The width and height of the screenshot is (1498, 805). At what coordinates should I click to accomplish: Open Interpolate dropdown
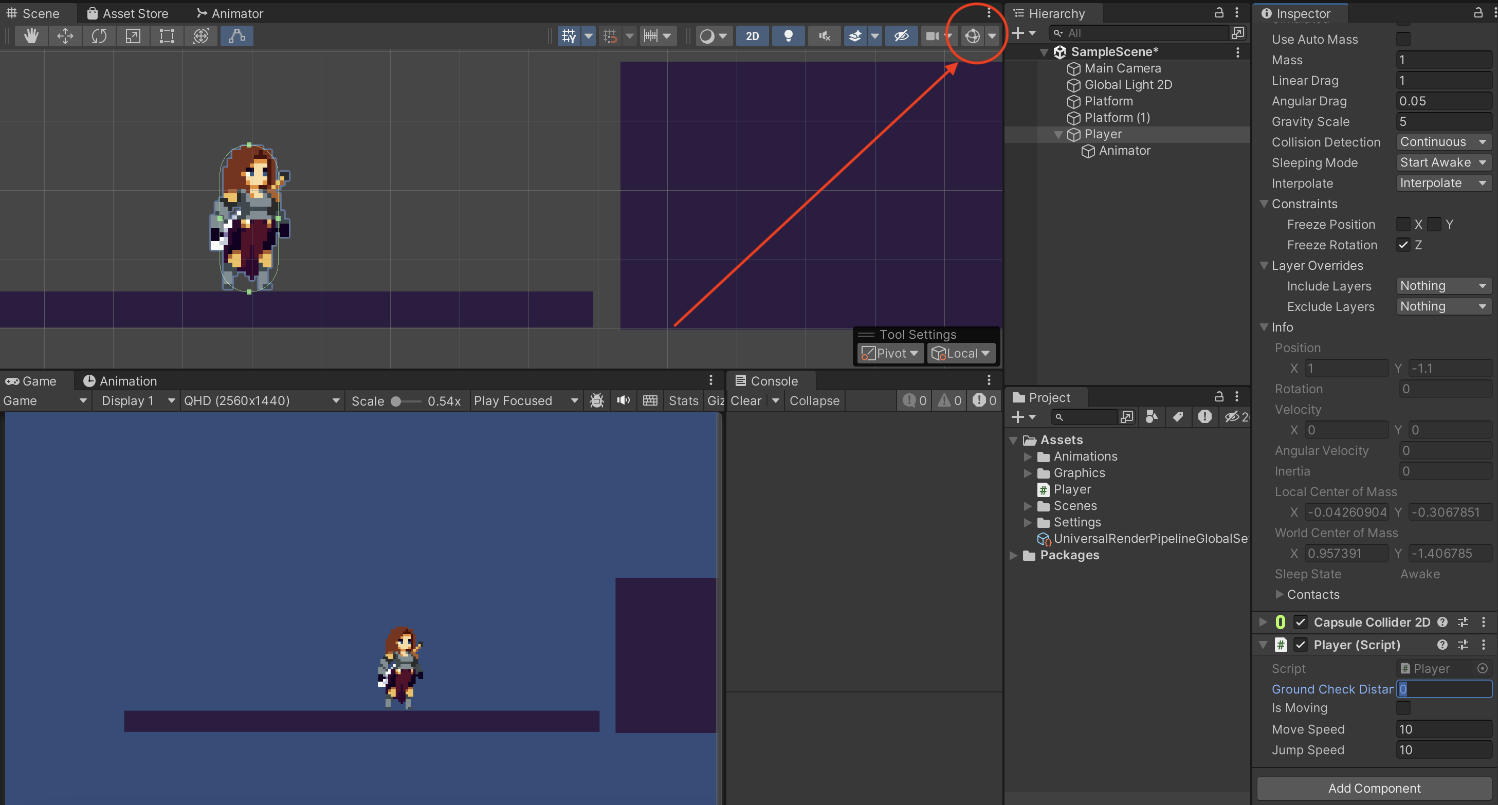tap(1444, 182)
